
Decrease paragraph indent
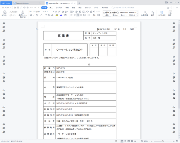point(80,12)
